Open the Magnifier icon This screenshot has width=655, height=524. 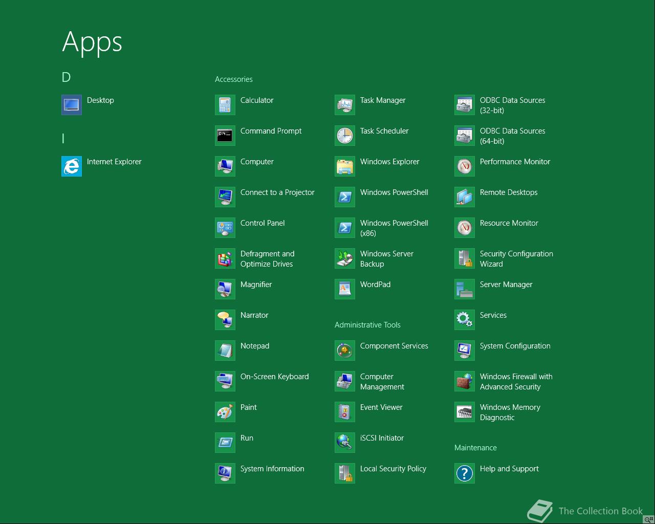tap(225, 289)
